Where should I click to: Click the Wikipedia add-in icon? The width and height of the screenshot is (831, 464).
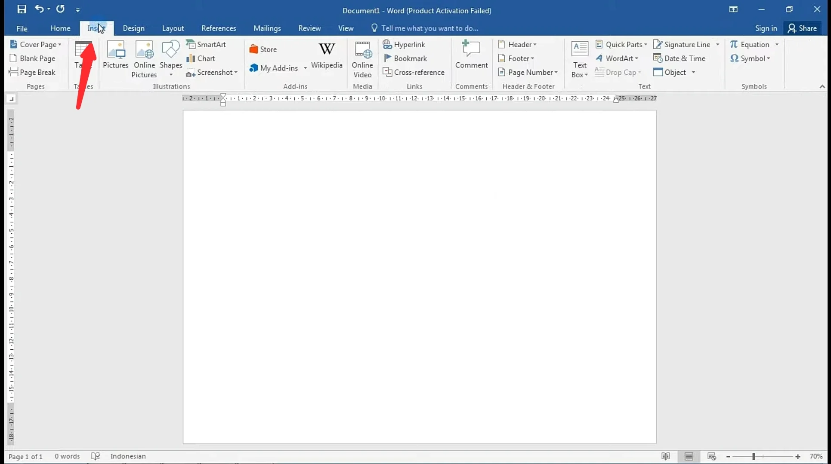pyautogui.click(x=327, y=55)
